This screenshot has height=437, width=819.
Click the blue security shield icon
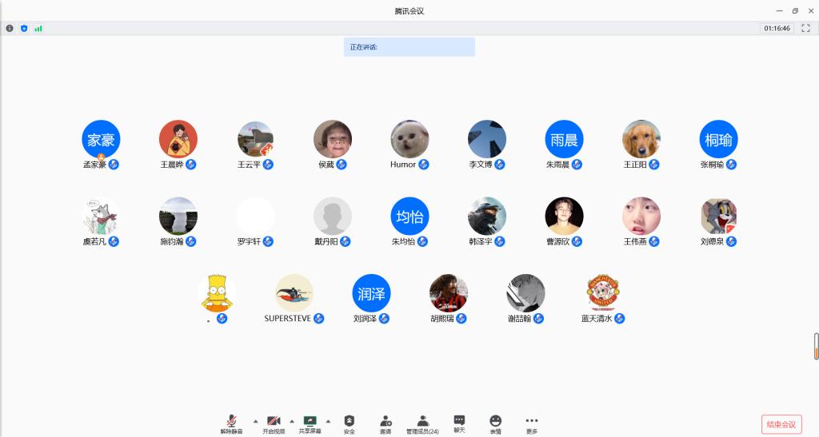(x=24, y=28)
